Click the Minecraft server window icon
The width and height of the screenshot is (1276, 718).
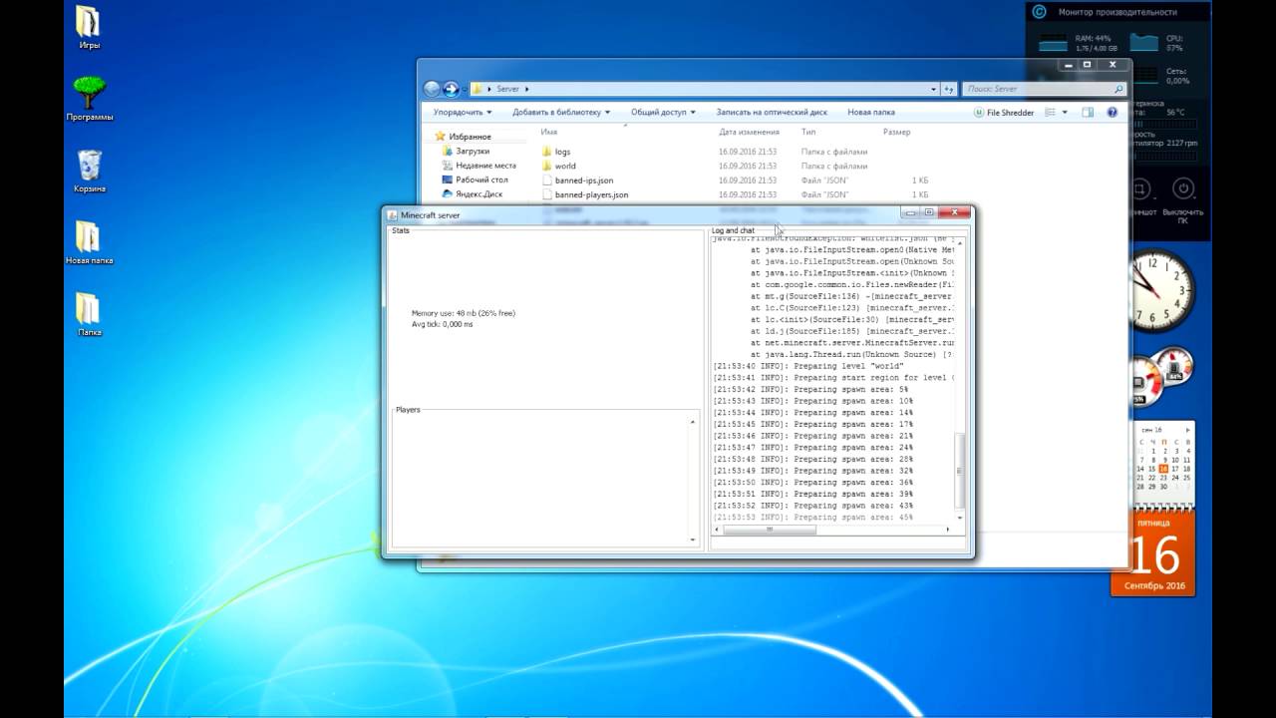392,214
